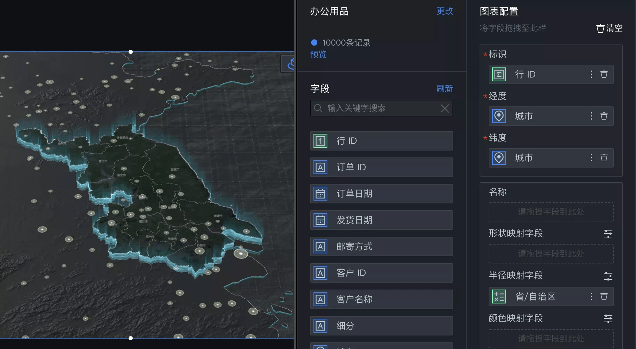
Task: Click the text type icon of 邮寄方式
Action: coord(320,246)
